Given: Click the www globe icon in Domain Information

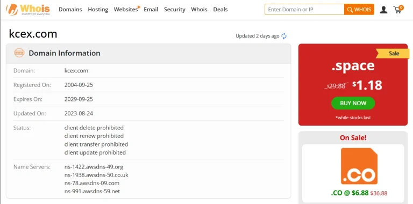Looking at the screenshot, I should (19, 53).
